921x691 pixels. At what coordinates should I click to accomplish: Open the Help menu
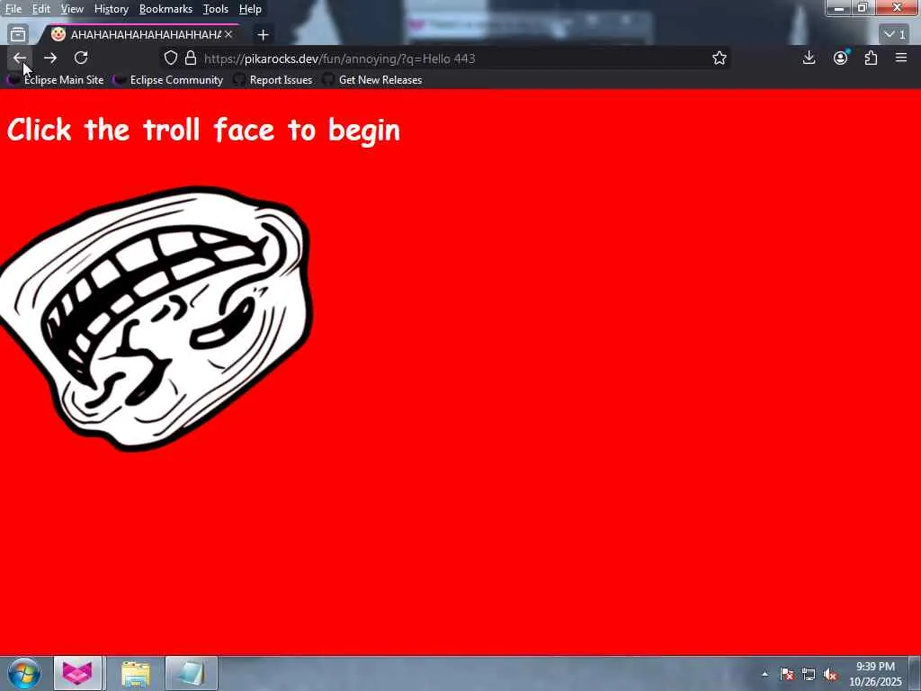click(250, 9)
